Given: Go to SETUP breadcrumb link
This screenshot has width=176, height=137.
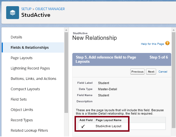Looking at the screenshot, I should (26, 9).
